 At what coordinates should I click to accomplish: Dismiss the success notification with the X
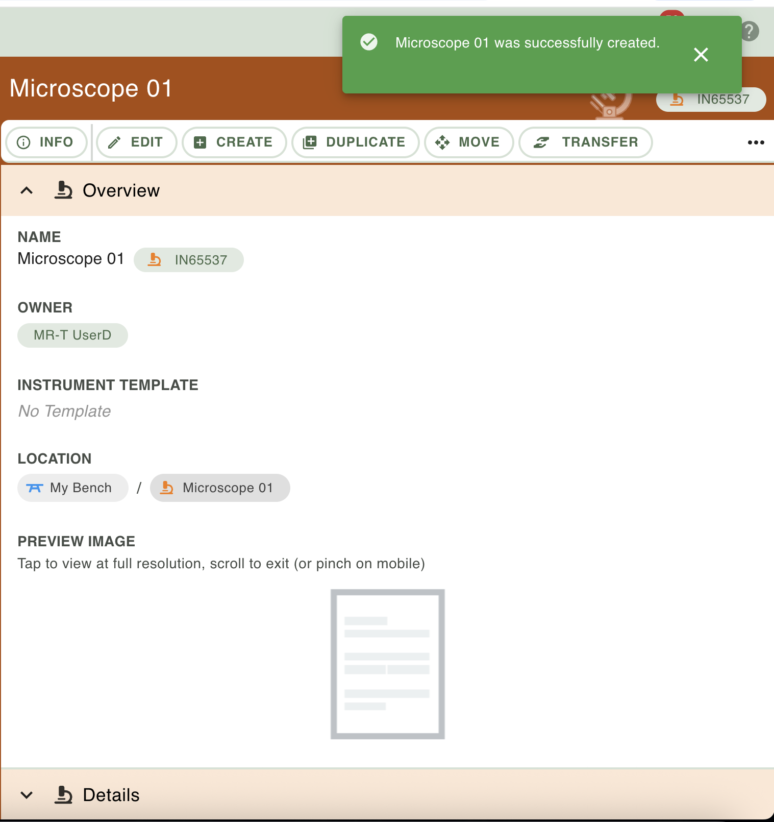[701, 55]
